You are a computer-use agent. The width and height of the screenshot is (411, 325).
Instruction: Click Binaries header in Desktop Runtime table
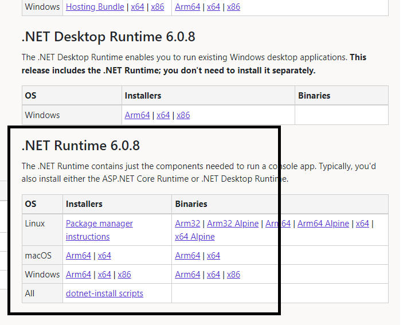tap(342, 96)
